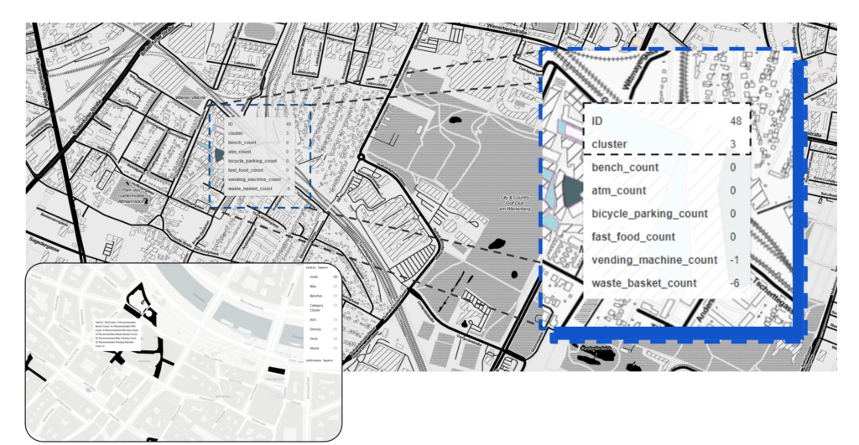Screen dimensions: 859x445
Task: Toggle visibility eye for Benches layer
Action: [335, 297]
